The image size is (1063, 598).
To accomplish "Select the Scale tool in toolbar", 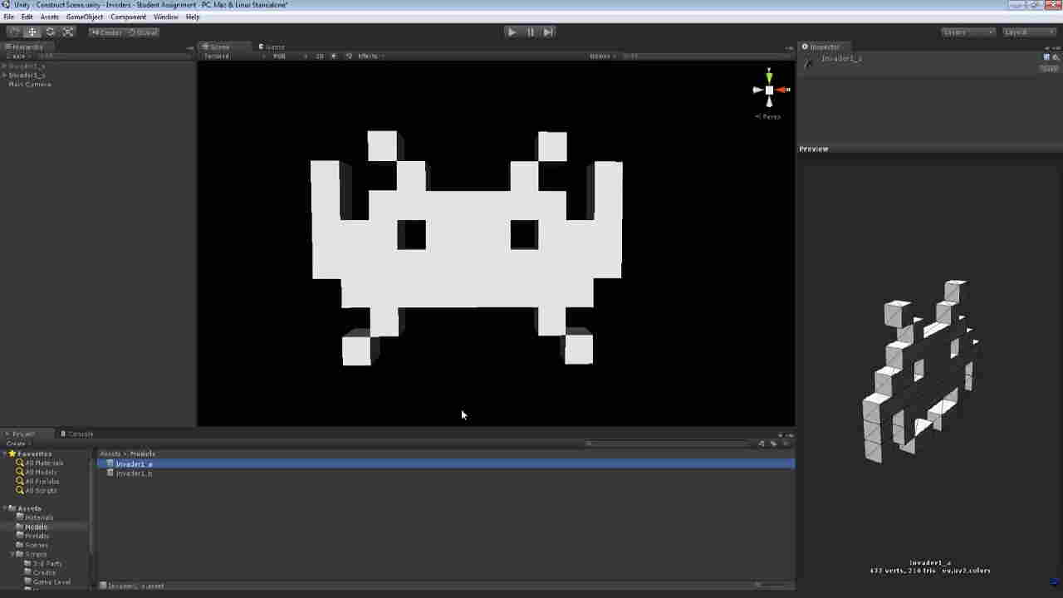I will tap(69, 32).
